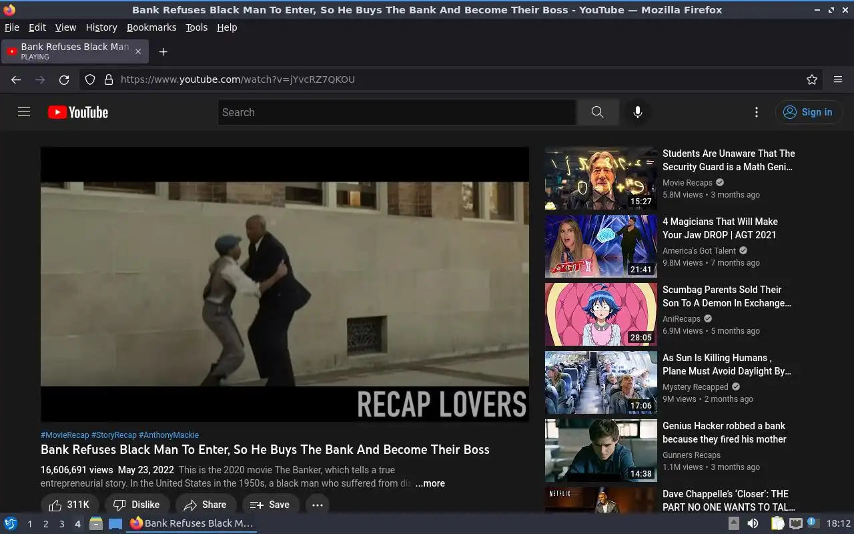Open the File menu
Image resolution: width=854 pixels, height=534 pixels.
point(12,27)
